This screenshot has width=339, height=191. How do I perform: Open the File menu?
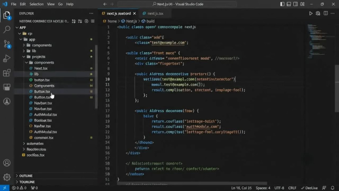point(14,4)
